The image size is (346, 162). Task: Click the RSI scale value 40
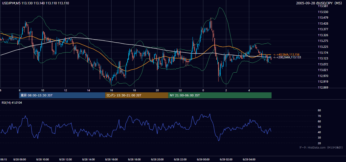(319, 132)
